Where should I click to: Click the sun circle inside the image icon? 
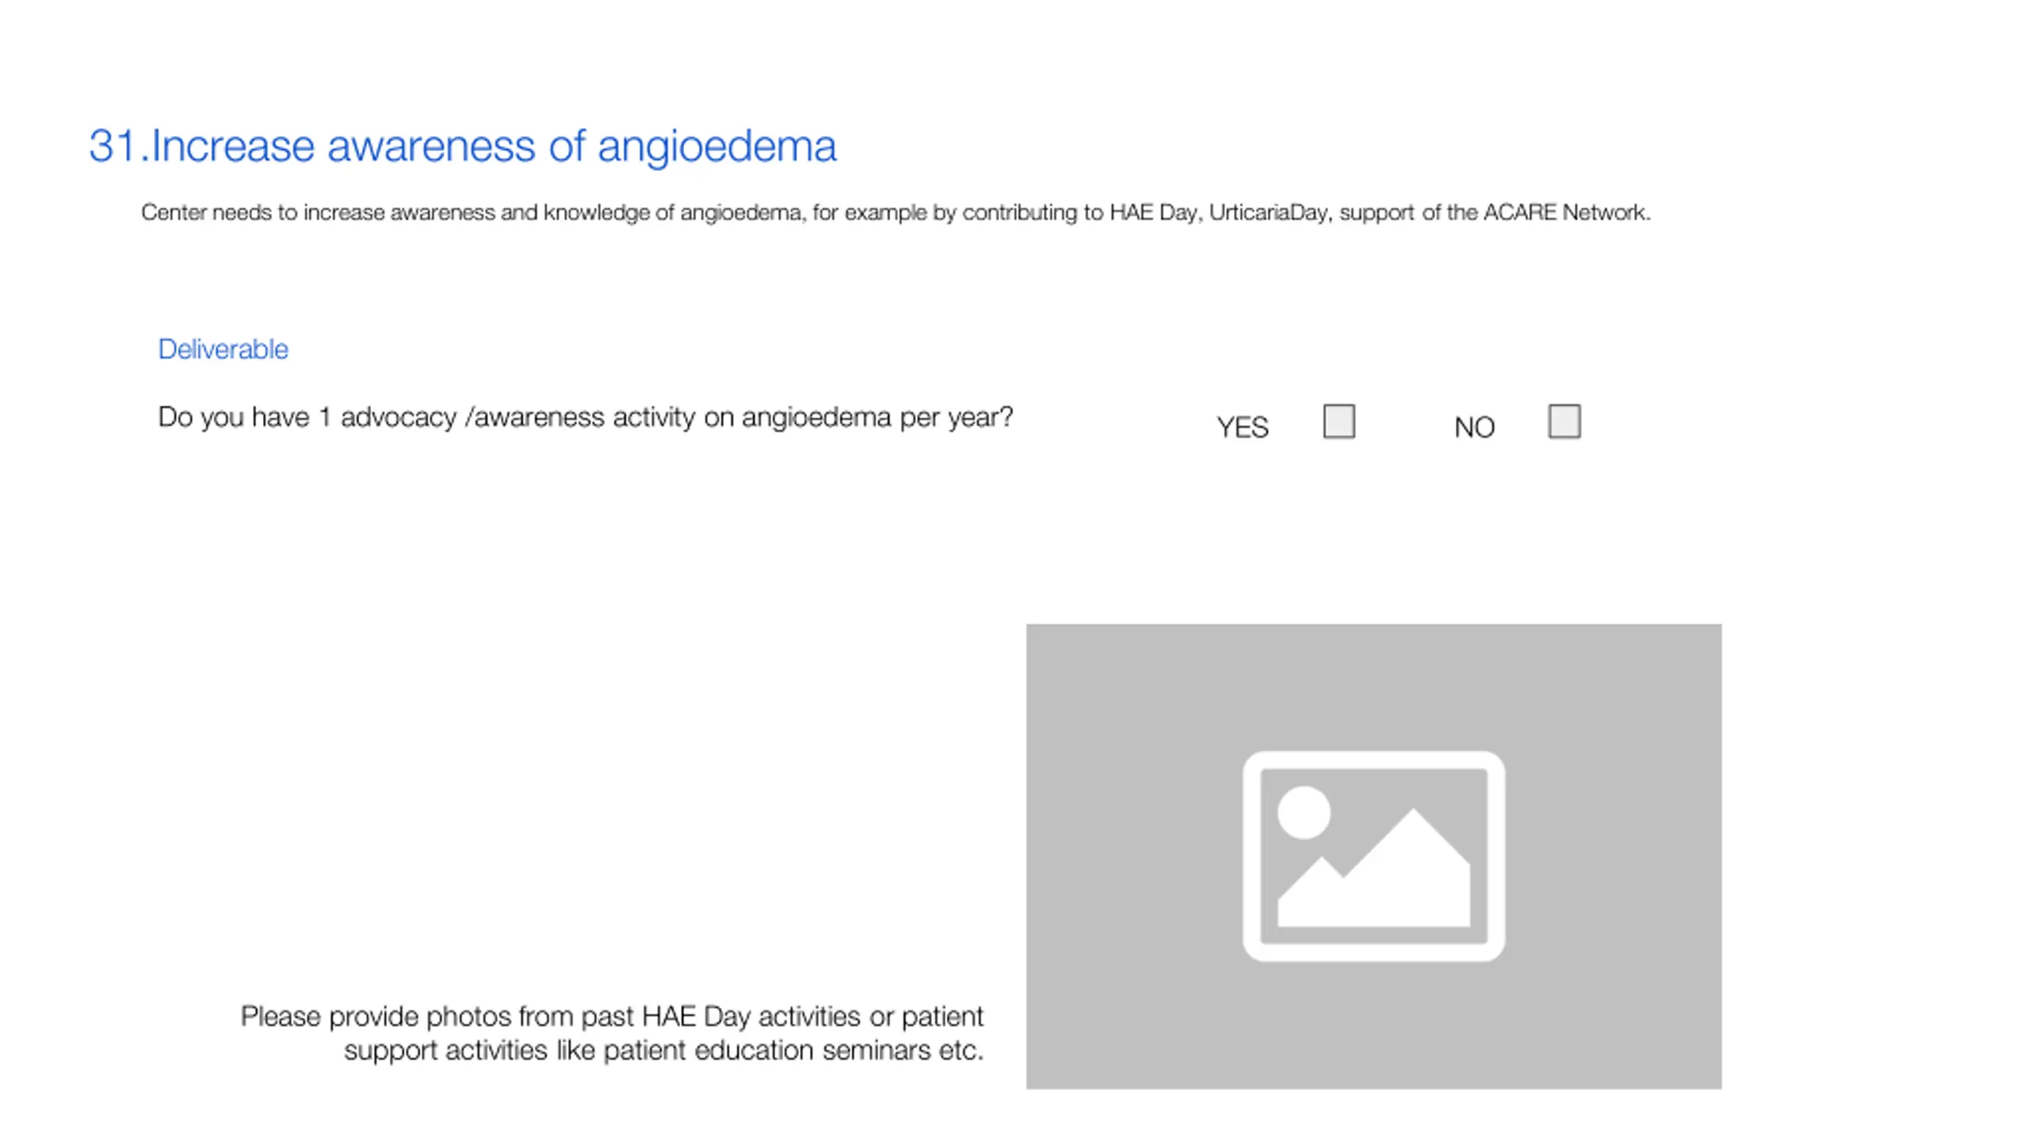(1304, 812)
